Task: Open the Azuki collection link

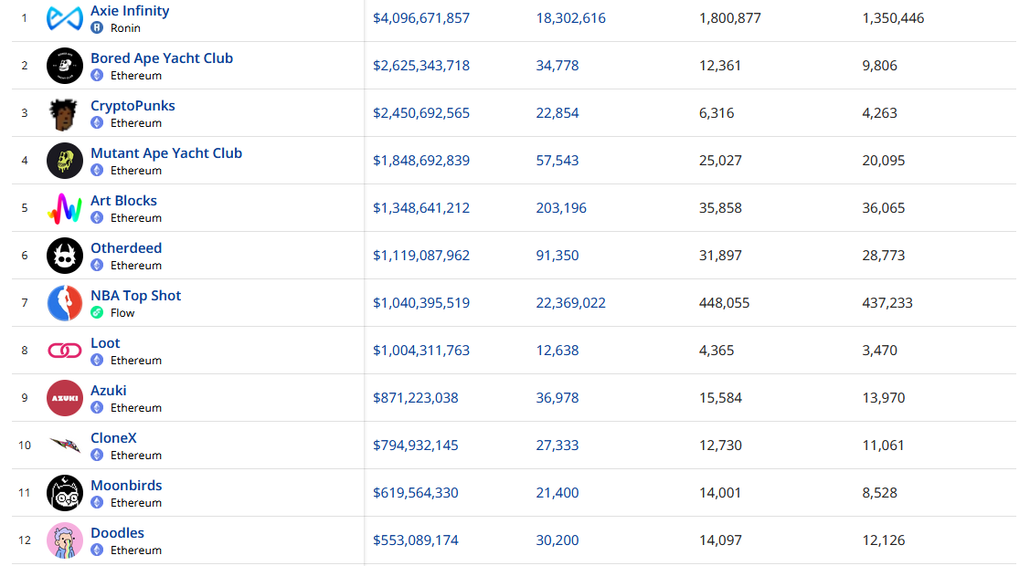Action: tap(109, 391)
